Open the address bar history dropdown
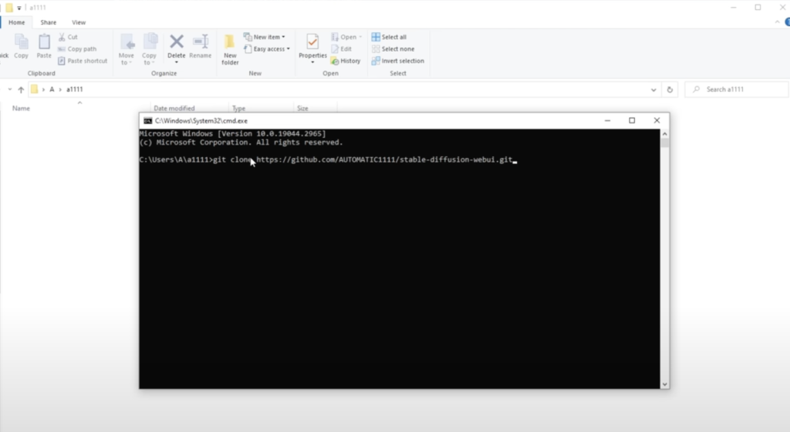The height and width of the screenshot is (432, 790). pos(653,89)
